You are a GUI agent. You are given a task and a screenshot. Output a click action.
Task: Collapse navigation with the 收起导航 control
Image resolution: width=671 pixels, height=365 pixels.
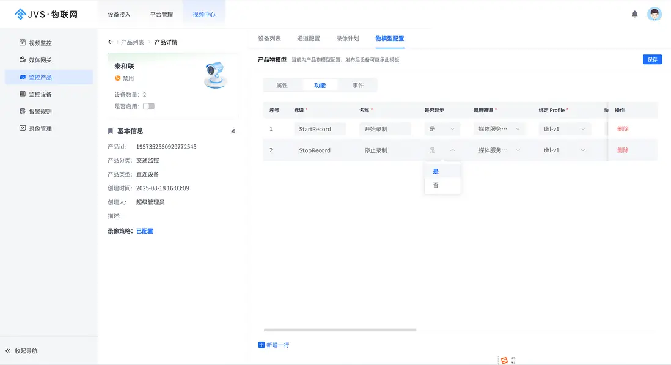tap(21, 350)
